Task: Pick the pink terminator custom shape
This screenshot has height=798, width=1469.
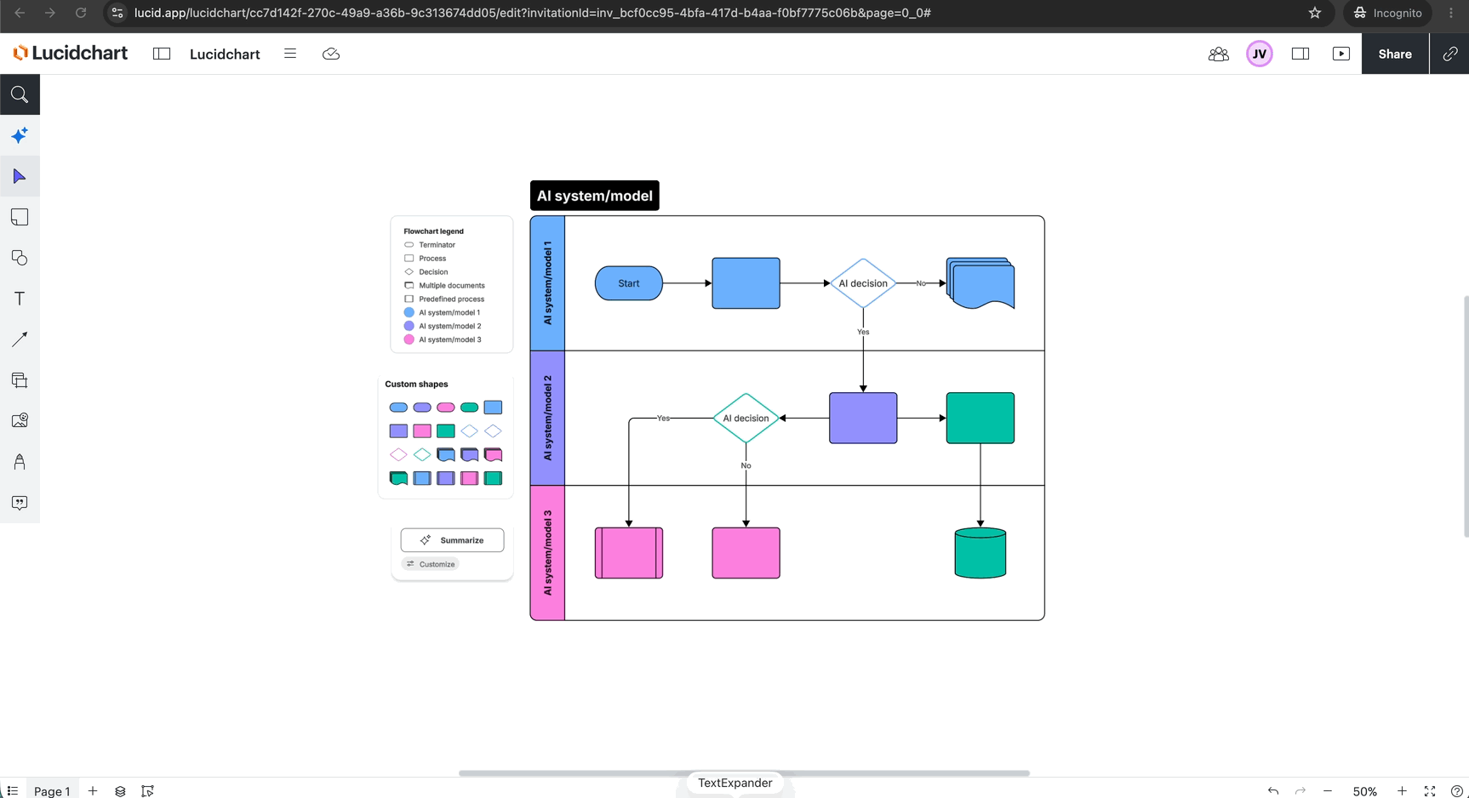Action: [445, 408]
